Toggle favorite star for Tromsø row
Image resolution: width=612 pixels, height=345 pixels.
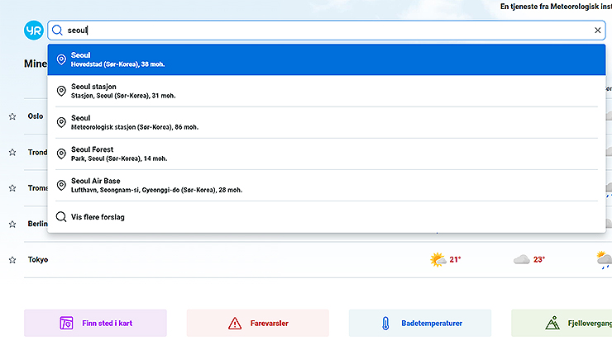[x=12, y=188]
